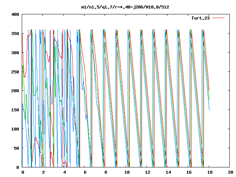This screenshot has width=236, height=177.
Task: Select y-axis label 300
Action: [15, 53]
